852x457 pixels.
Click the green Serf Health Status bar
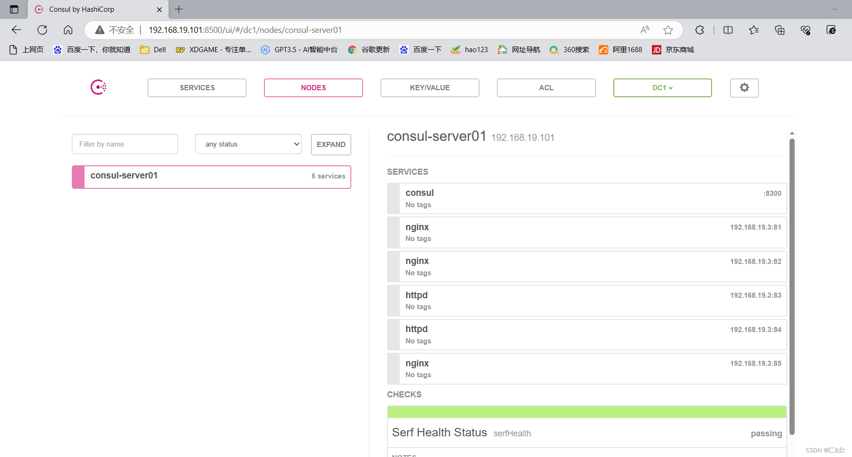tap(587, 411)
